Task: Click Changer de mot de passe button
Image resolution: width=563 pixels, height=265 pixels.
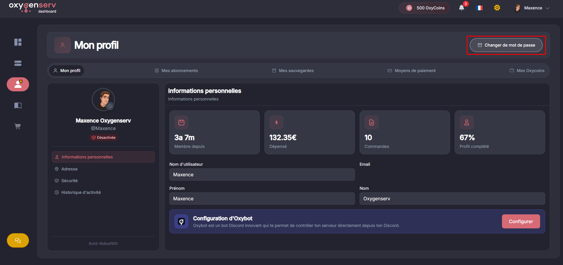Action: (506, 45)
